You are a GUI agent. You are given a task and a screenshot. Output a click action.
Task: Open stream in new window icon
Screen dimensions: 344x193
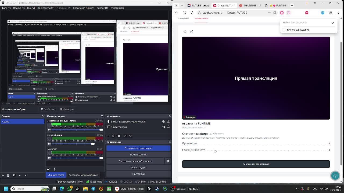point(191,32)
